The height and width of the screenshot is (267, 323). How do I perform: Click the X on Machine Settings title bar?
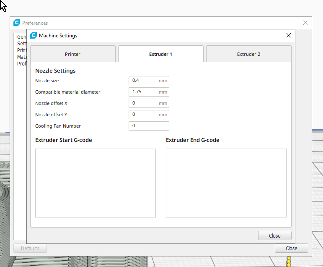[x=289, y=35]
